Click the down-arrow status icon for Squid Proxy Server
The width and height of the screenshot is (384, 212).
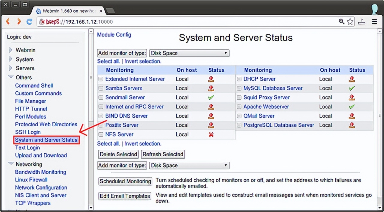352,97
